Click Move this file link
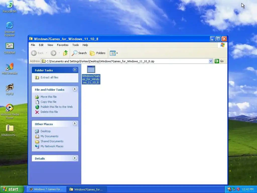This screenshot has width=257, height=193. [48, 97]
